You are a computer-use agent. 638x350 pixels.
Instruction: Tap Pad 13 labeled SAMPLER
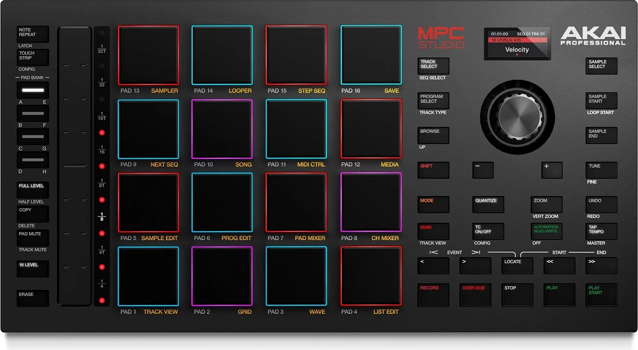148,55
